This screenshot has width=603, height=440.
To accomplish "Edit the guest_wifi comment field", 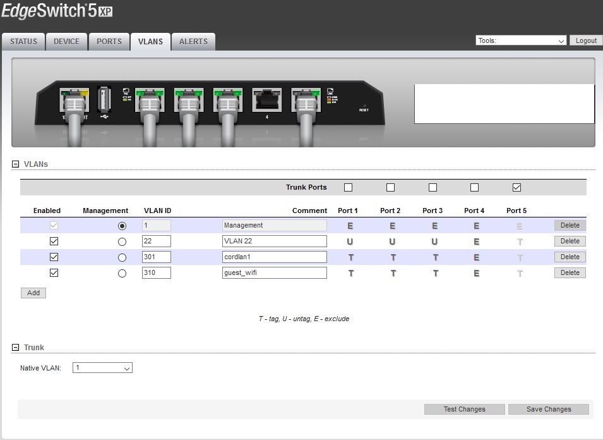I will 275,273.
